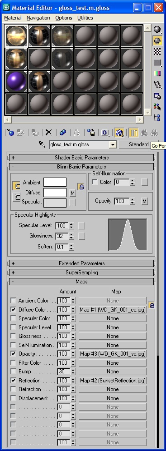Enable the Bump map checkbox
Image resolution: width=166 pixels, height=451 pixels.
13,372
